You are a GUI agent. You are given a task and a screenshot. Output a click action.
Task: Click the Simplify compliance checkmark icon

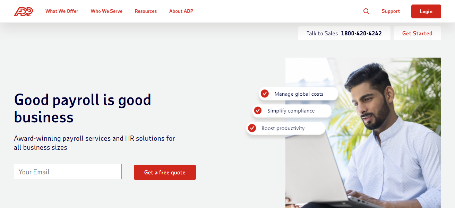(x=258, y=111)
